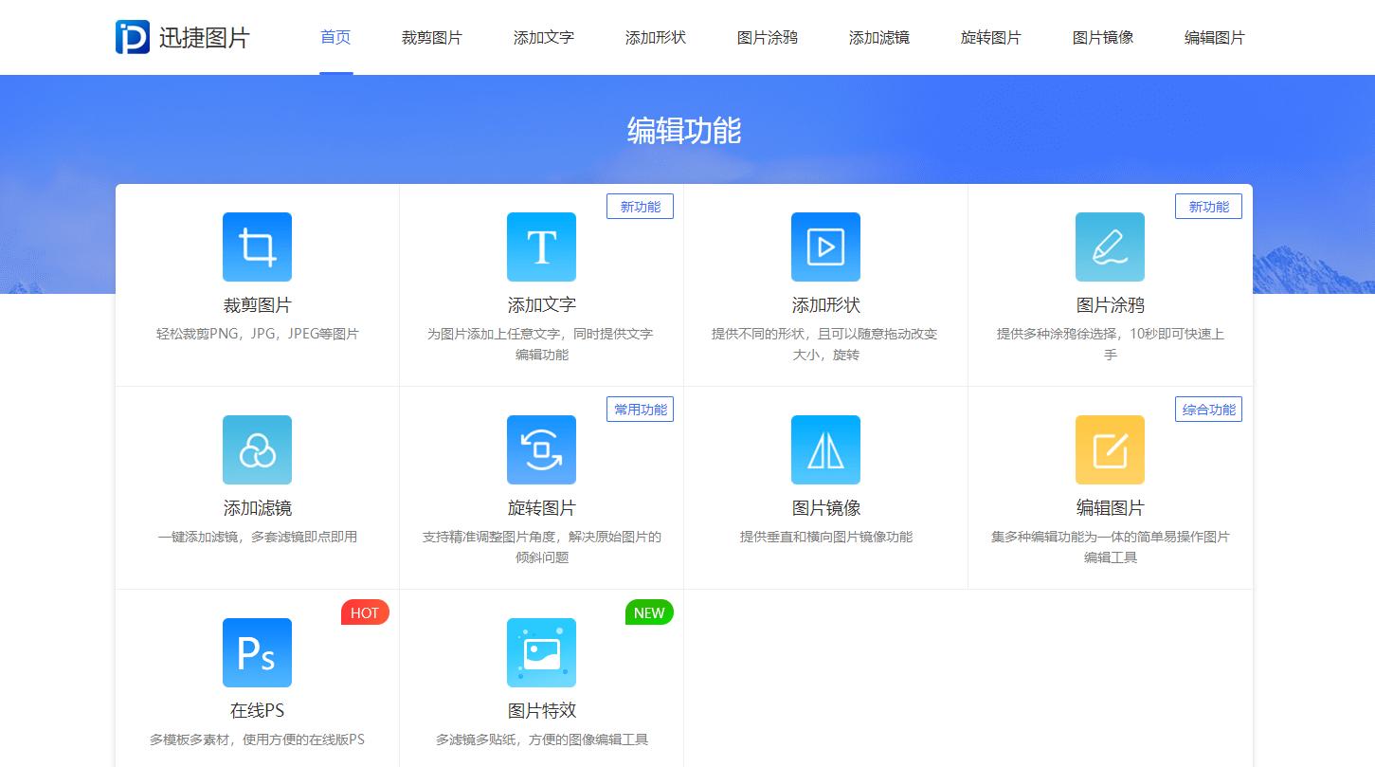This screenshot has width=1375, height=767.
Task: Click the 综合功能 badge on 编辑图片 card
Action: point(1208,409)
